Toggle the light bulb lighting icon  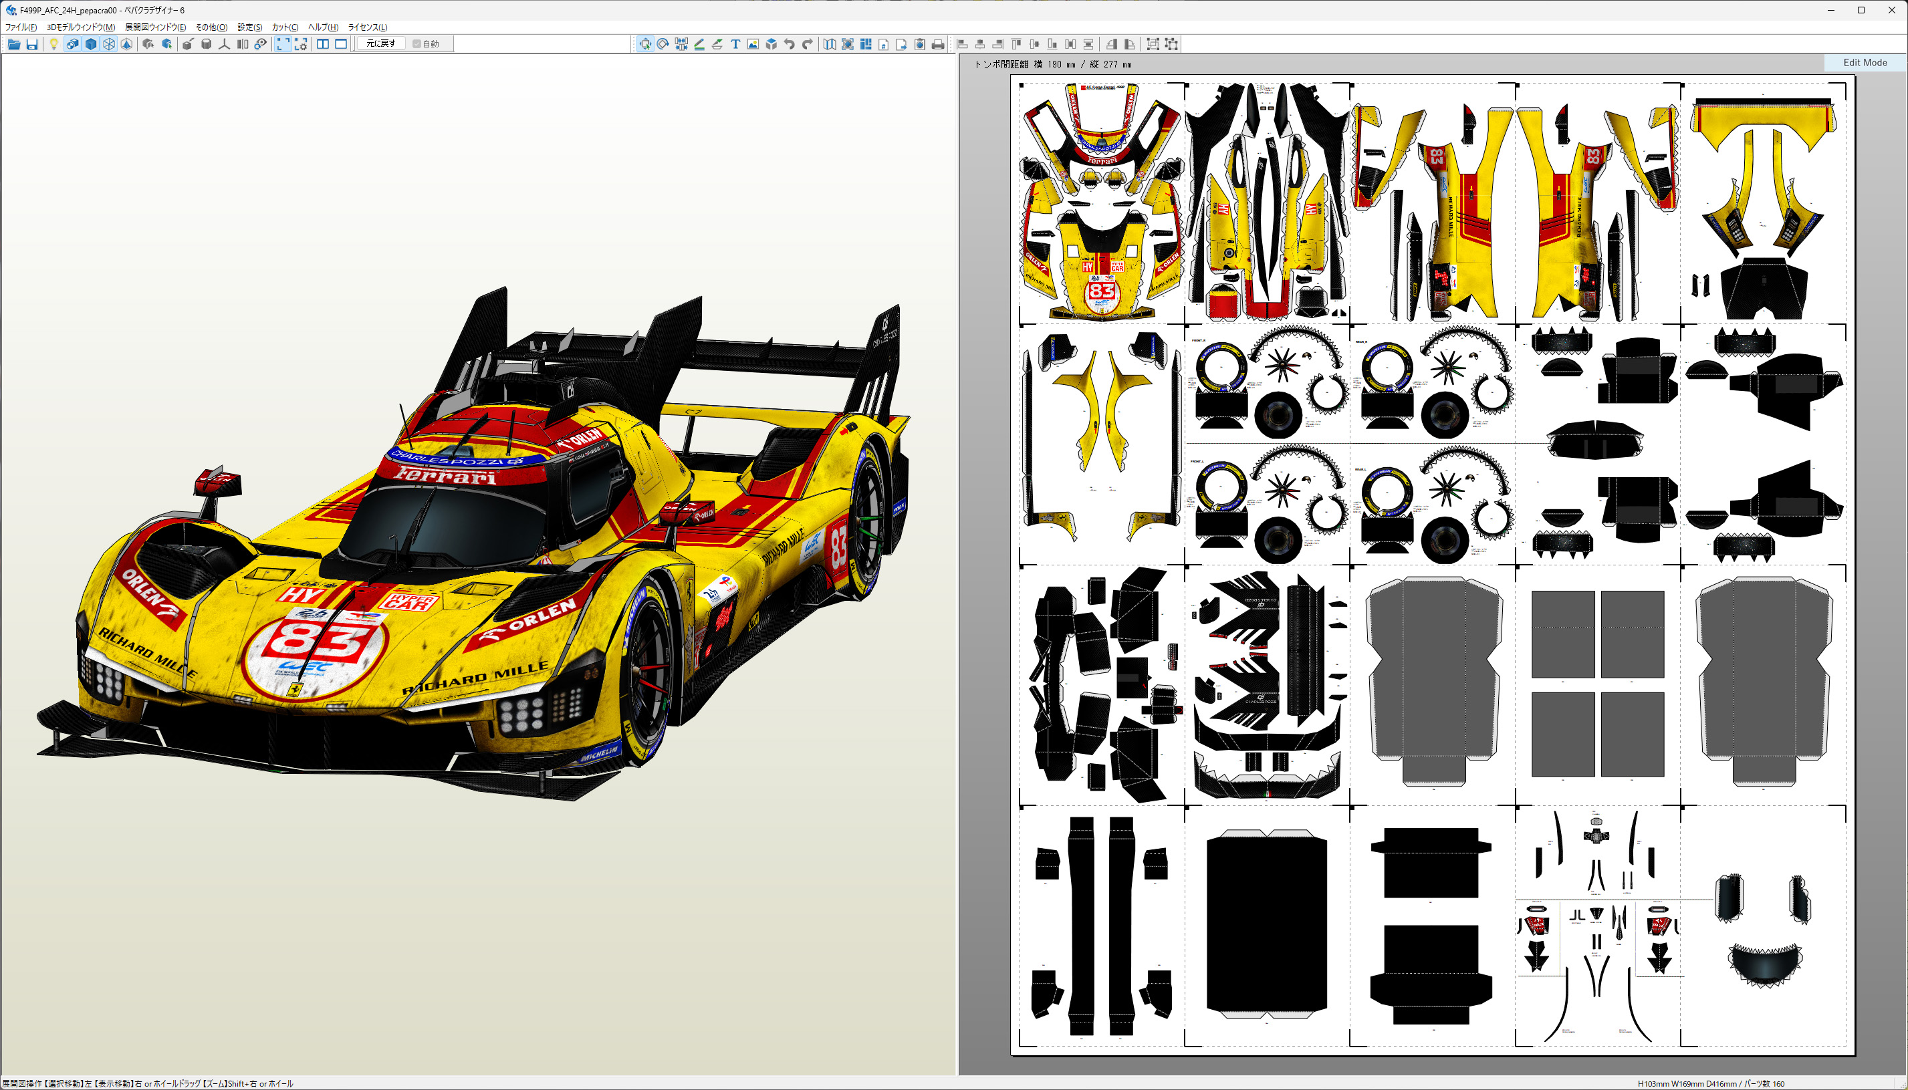pos(53,44)
